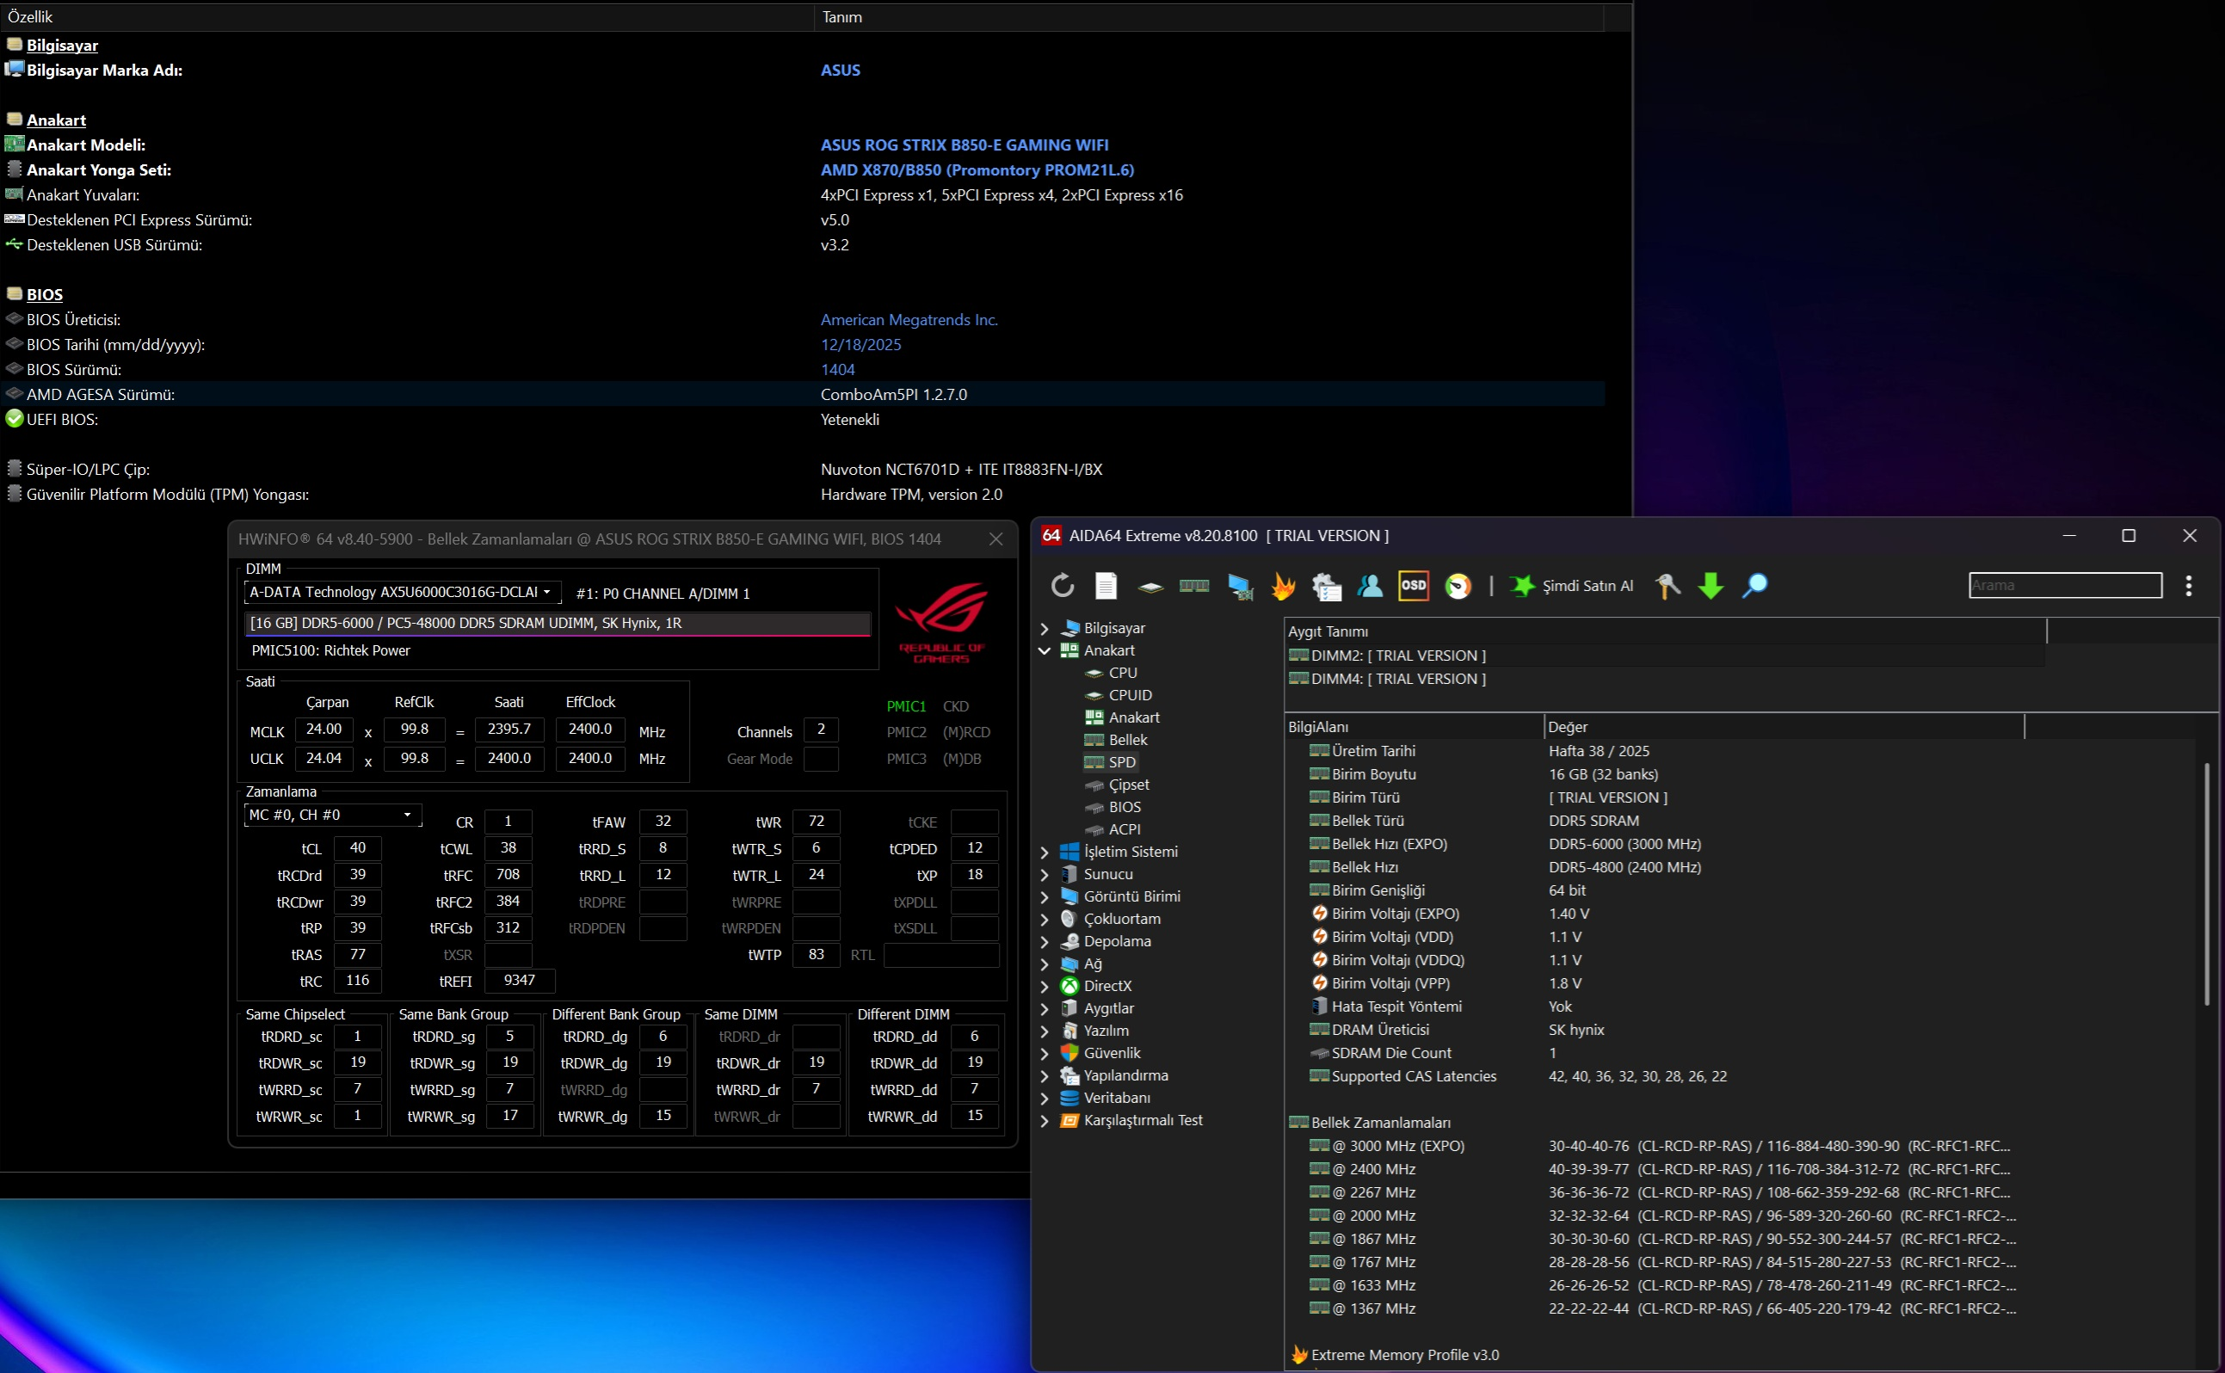Expand the Sunucu tree node
This screenshot has height=1373, width=2225.
pos(1045,874)
